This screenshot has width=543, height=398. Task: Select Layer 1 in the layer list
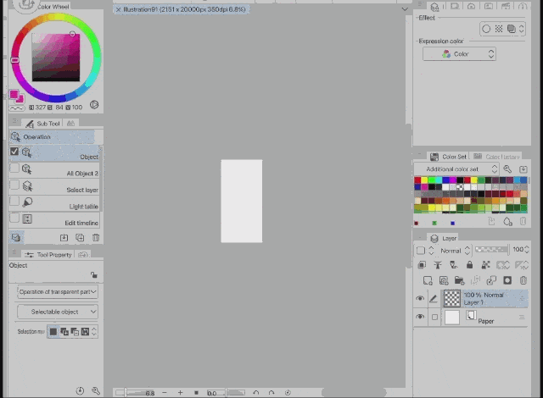484,298
